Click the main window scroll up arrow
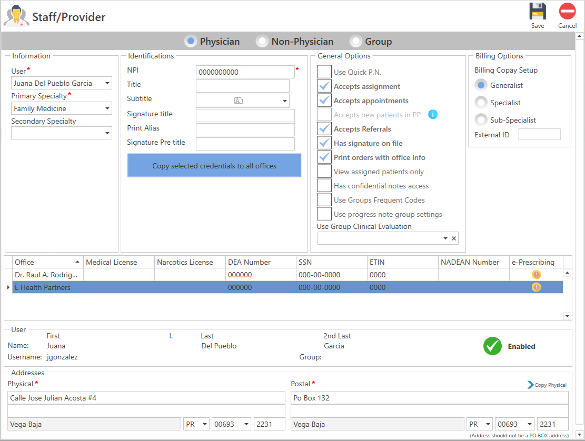Screen dimensions: 585x441 coord(579,36)
